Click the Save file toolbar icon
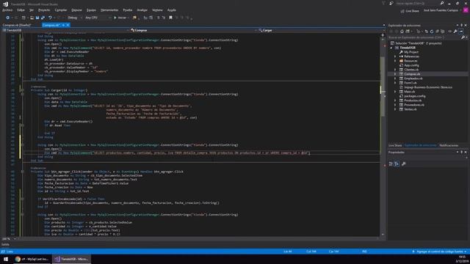Screen dimensions: 470x264 coord(37,18)
